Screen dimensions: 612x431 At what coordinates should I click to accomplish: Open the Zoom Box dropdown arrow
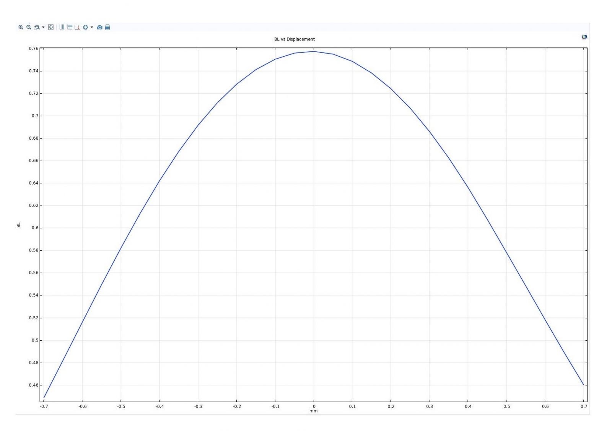point(43,27)
